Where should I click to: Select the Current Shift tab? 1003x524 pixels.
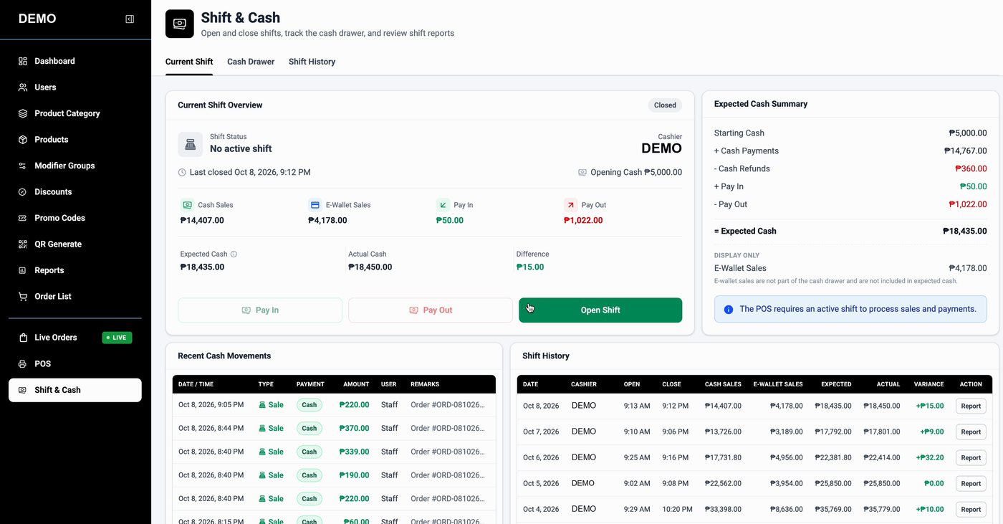click(x=189, y=62)
